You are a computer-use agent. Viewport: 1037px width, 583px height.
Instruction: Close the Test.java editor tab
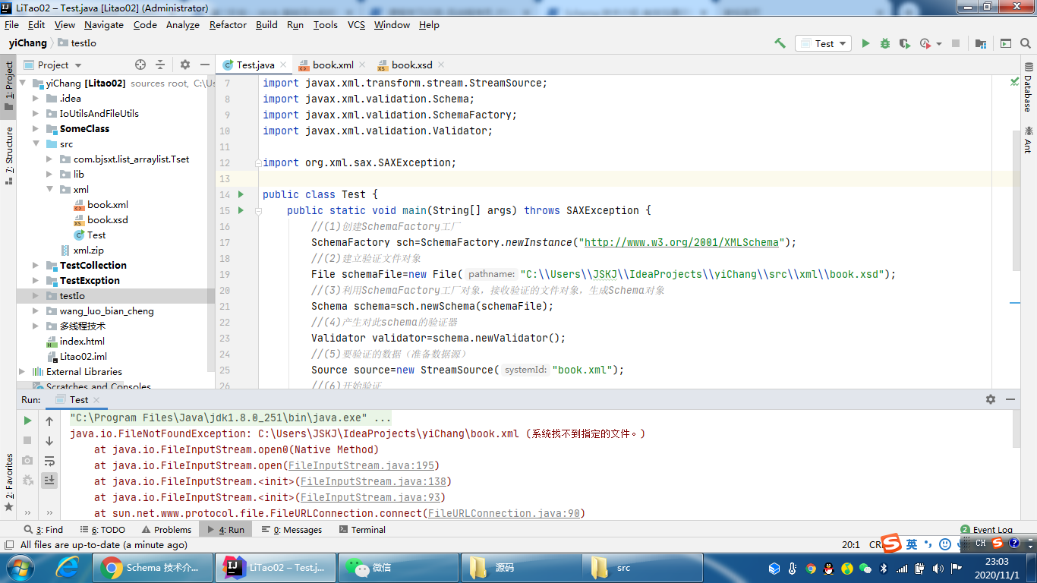[x=283, y=65]
